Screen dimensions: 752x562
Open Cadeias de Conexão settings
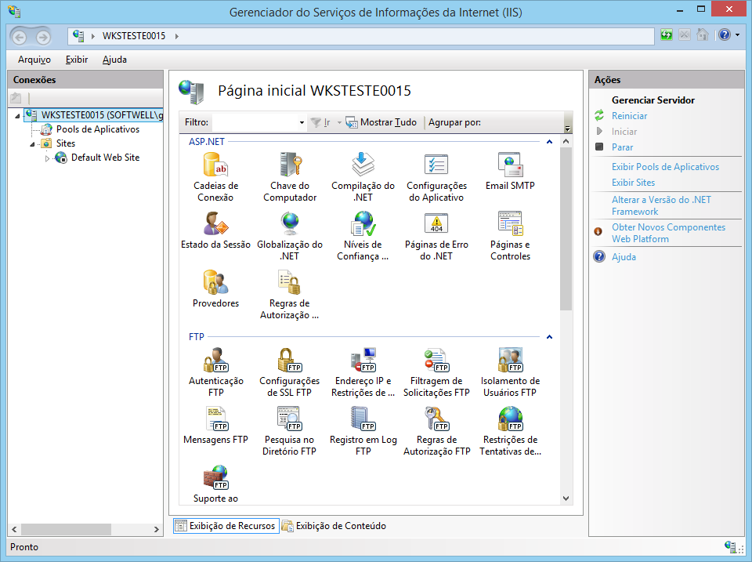point(215,167)
